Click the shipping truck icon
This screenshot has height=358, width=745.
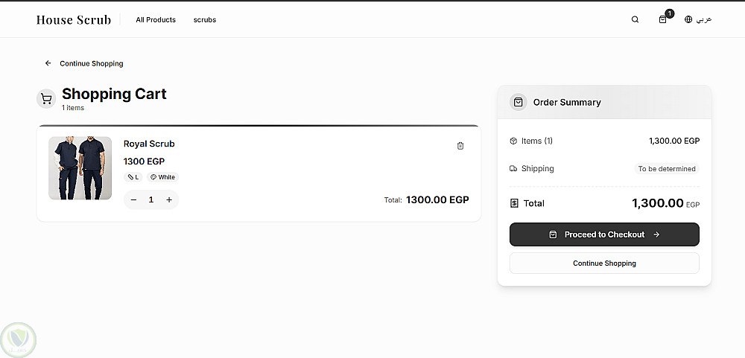[x=513, y=169]
